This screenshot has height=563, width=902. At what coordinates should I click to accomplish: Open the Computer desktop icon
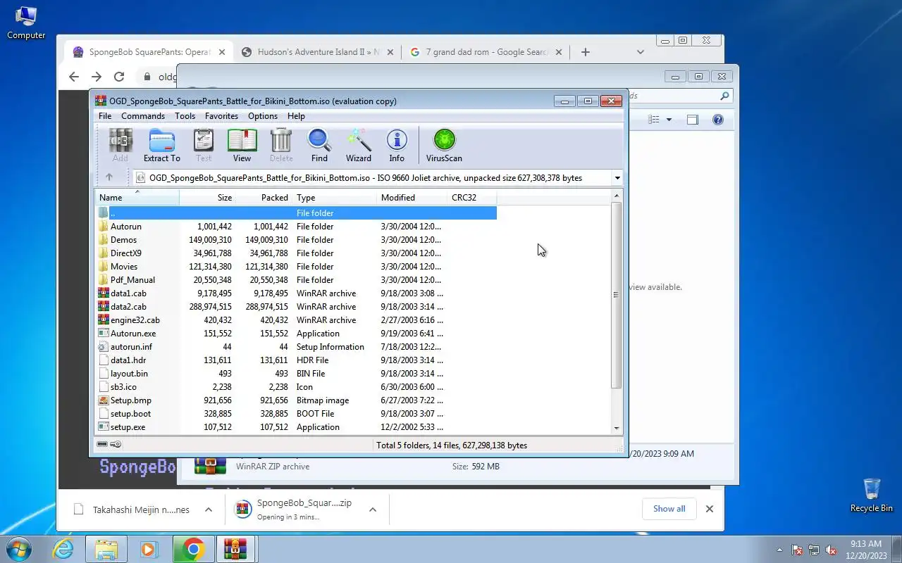click(x=26, y=23)
